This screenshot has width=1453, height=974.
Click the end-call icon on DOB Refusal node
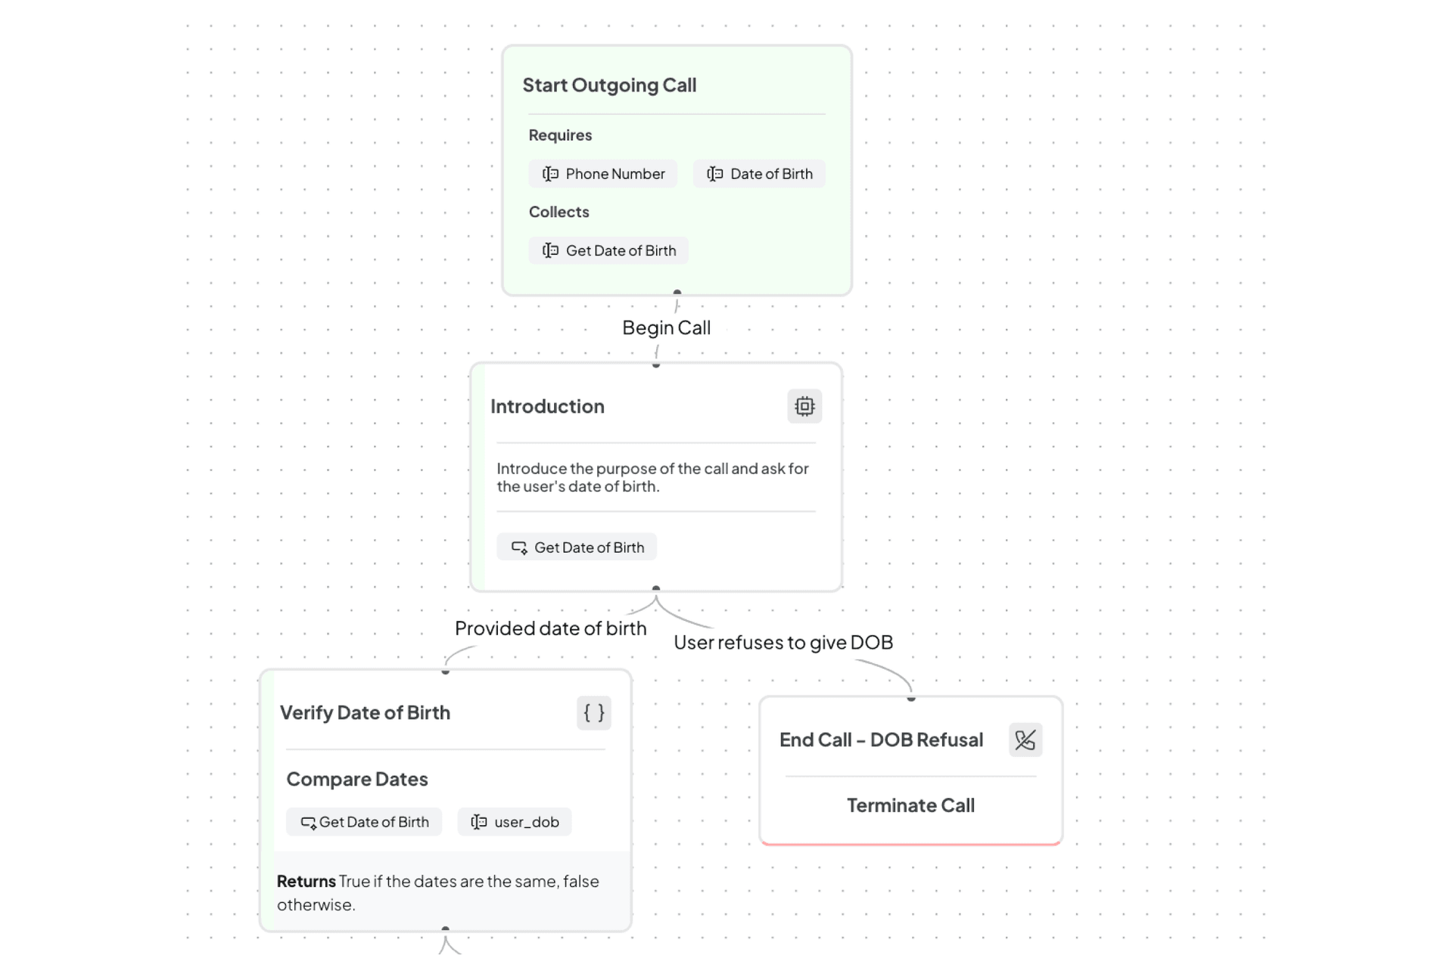point(1025,740)
